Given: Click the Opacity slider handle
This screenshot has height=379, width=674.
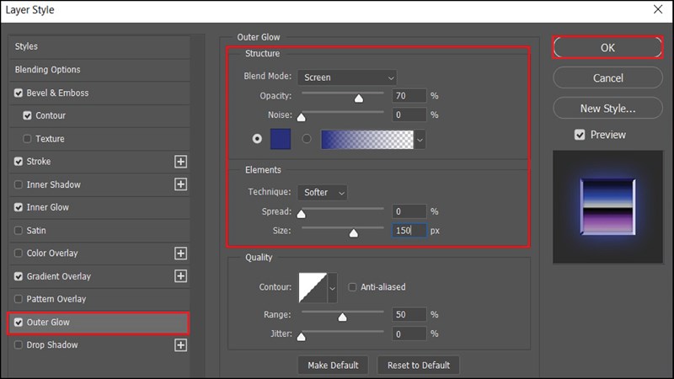Looking at the screenshot, I should pos(359,99).
